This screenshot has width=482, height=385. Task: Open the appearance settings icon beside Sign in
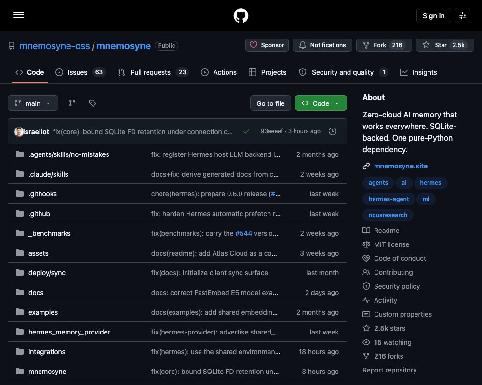click(462, 15)
